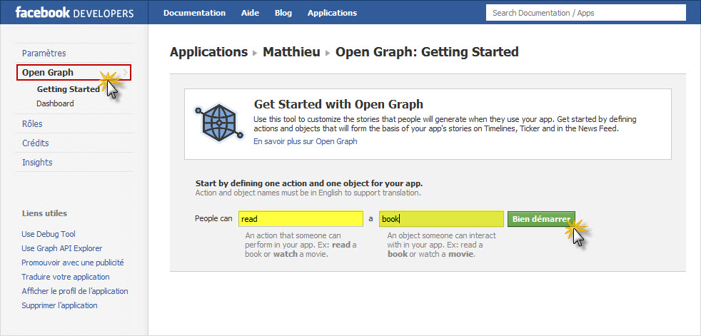Open the Dashboard sub-item
Screen dimensions: 701x336
[56, 103]
